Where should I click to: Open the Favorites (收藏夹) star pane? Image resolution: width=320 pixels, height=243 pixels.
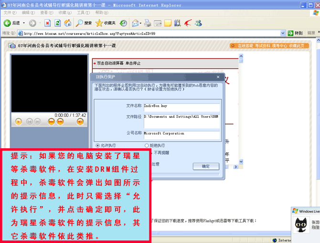[x=106, y=23]
